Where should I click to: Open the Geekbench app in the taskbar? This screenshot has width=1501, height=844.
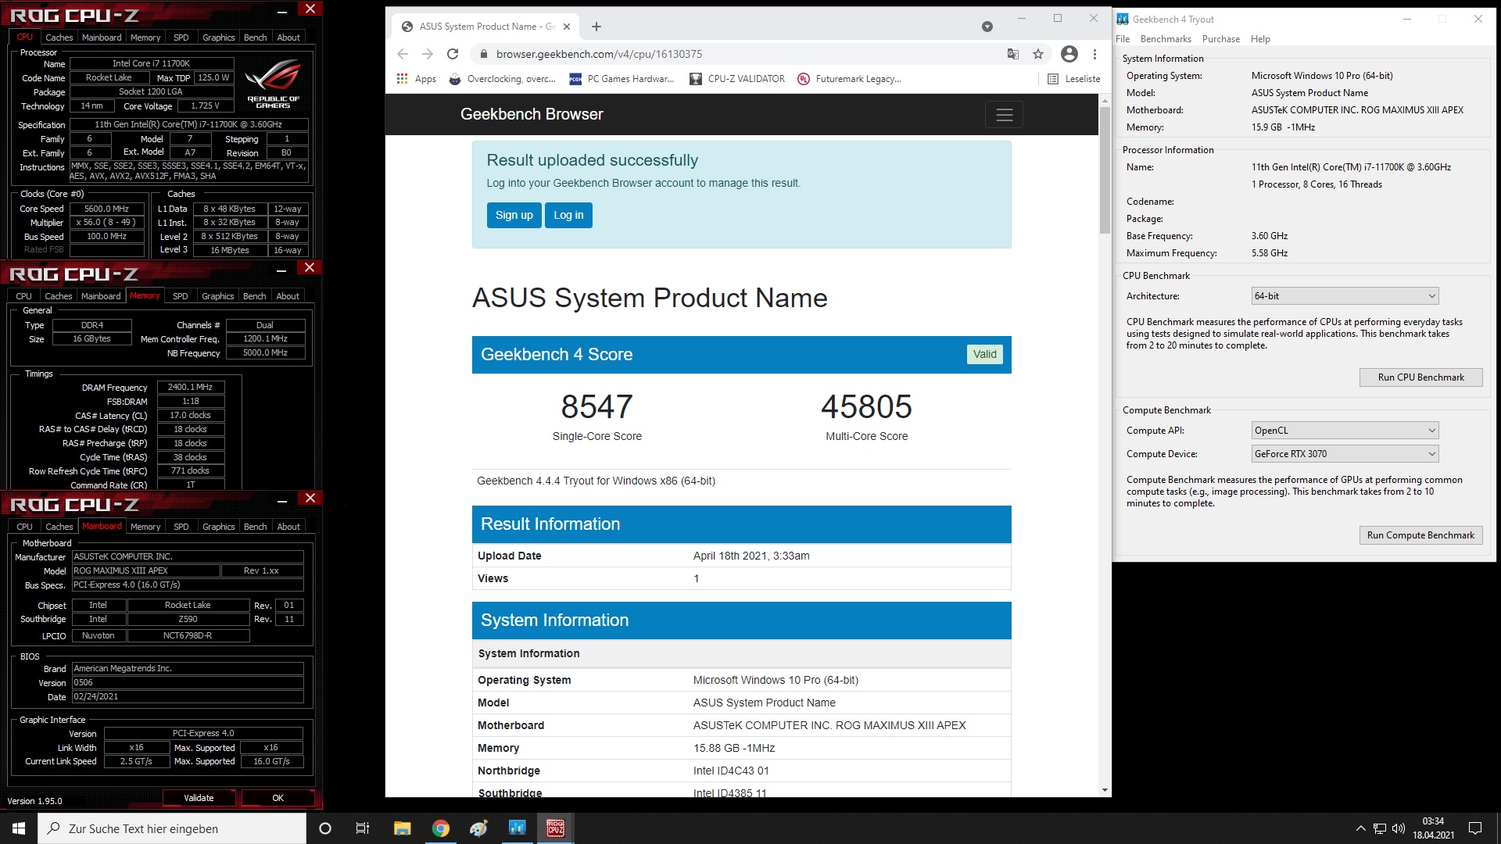pos(518,828)
